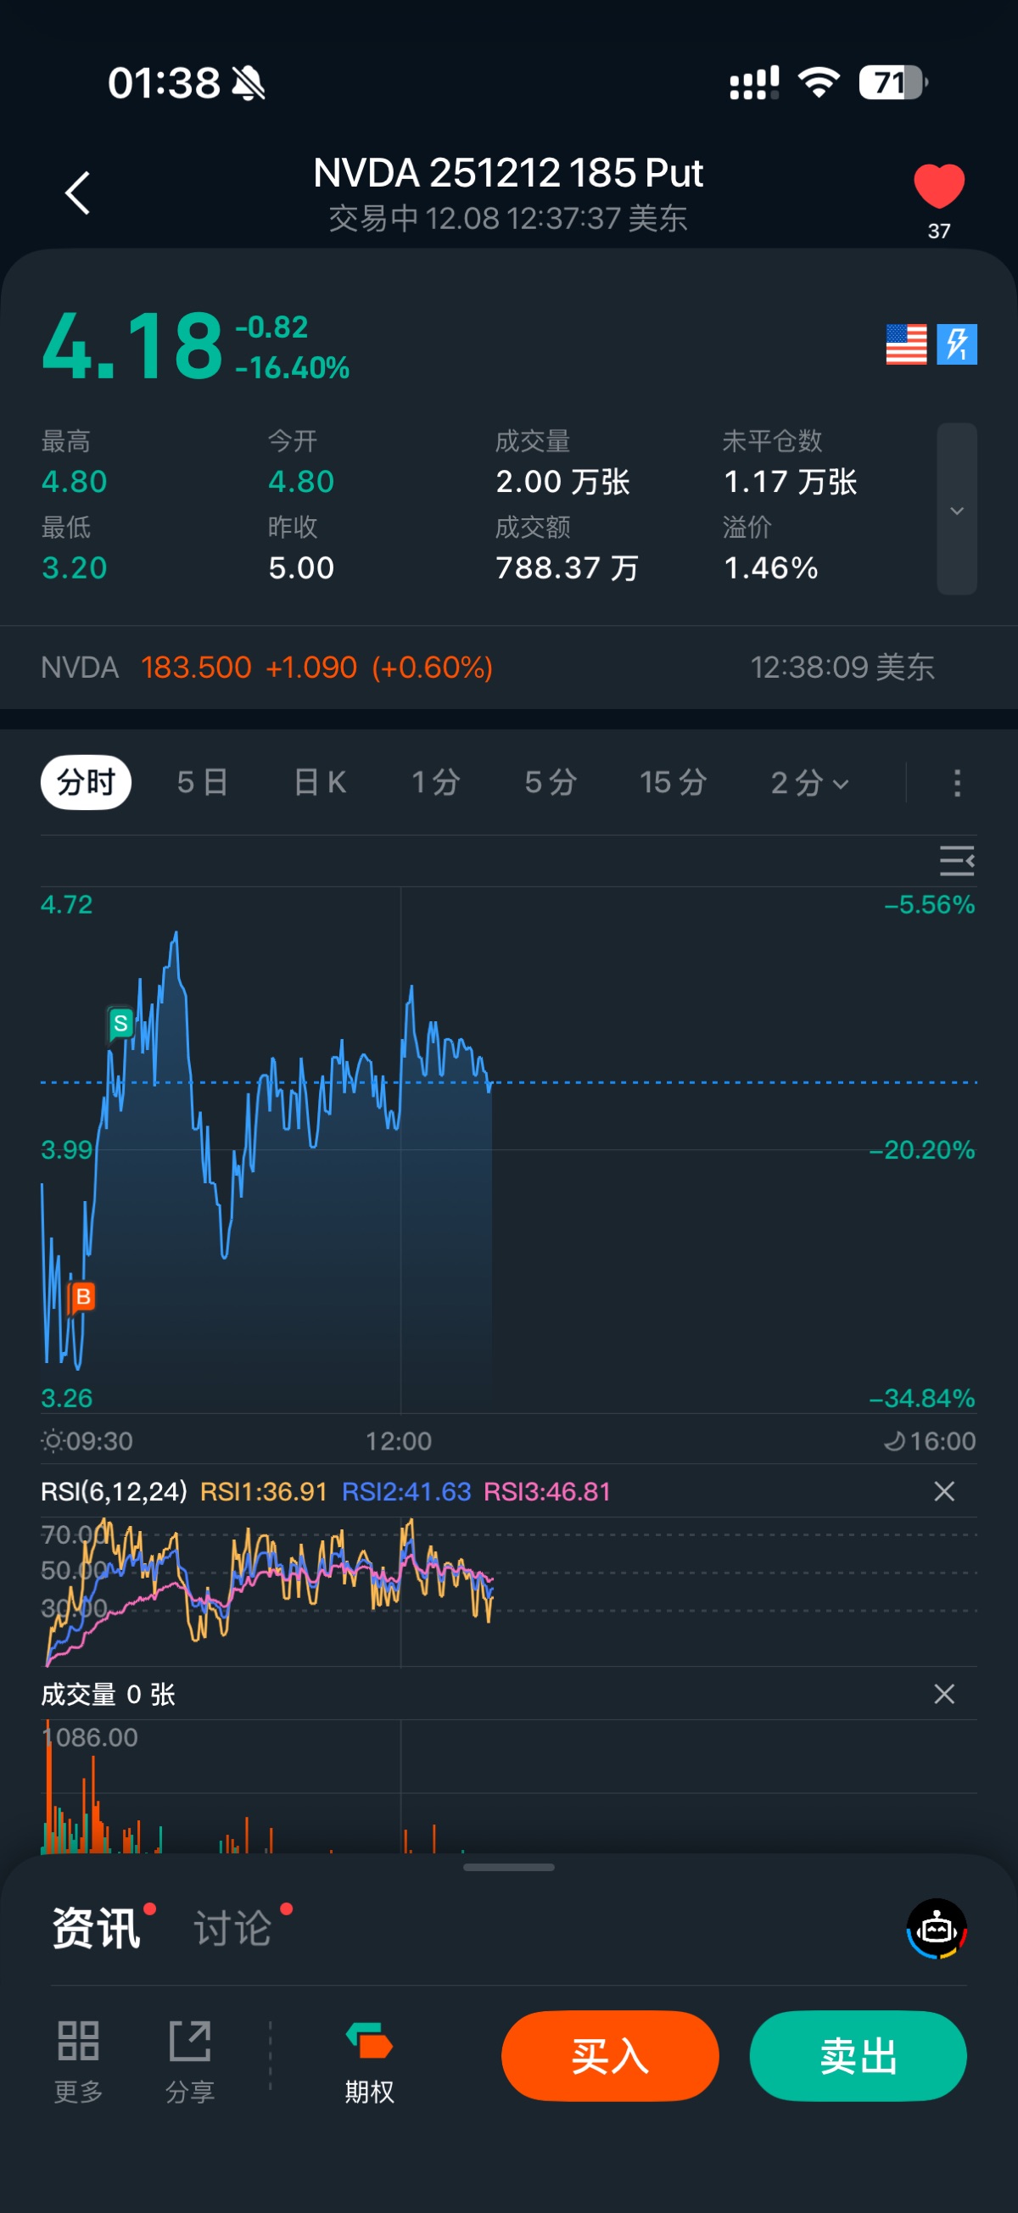Screen dimensions: 1018x2213
Task: Open the 更多 more grid icon
Action: pyautogui.click(x=78, y=2060)
